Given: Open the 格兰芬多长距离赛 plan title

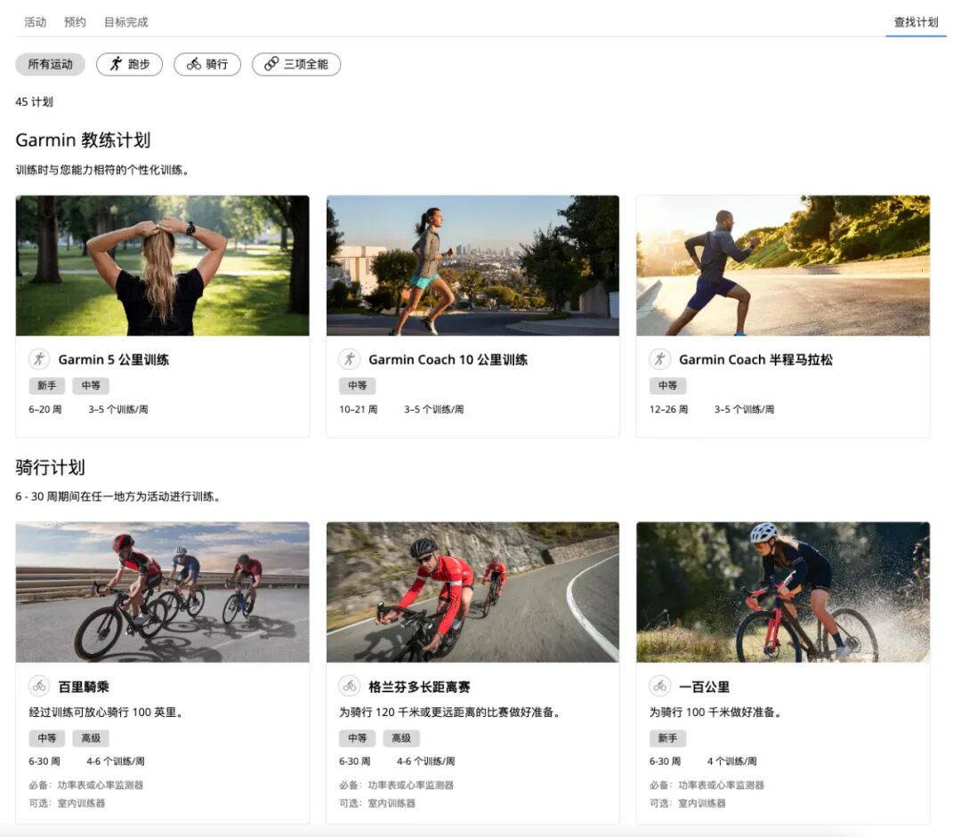Looking at the screenshot, I should pos(419,687).
